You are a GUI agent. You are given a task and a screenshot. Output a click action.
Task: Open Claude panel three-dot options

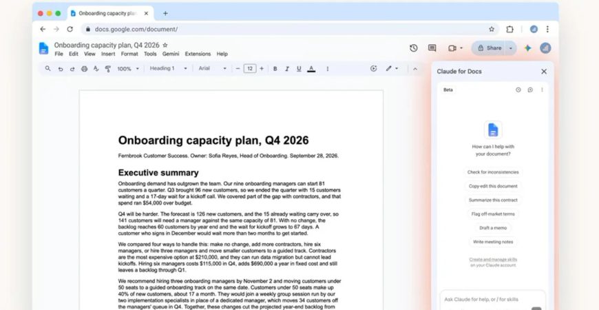(542, 90)
